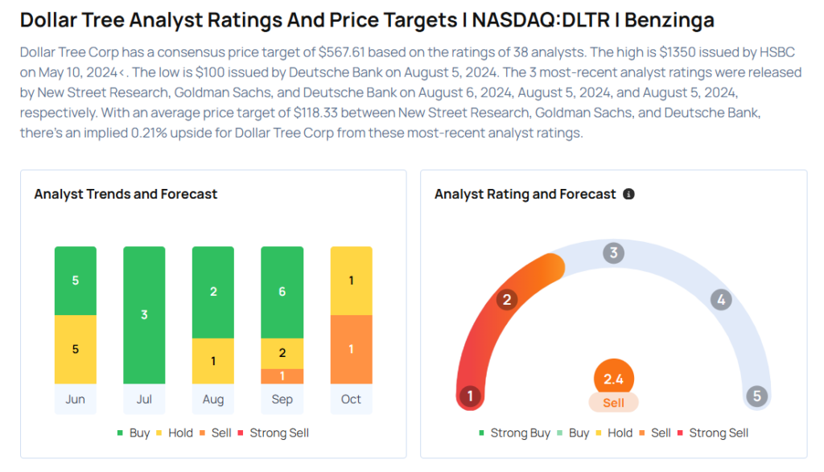Toggle the Sell legend in Analyst Trends chart
The width and height of the screenshot is (824, 472).
click(x=214, y=433)
